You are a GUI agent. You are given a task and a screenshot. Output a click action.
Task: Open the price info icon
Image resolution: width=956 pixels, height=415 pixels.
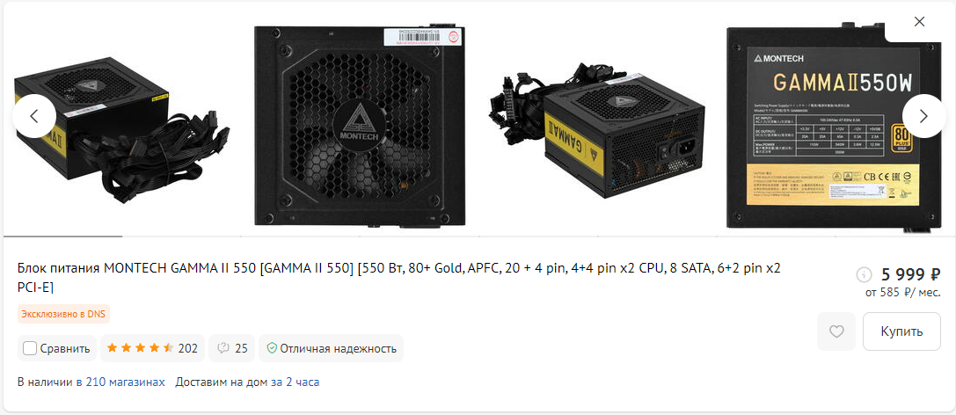click(x=864, y=275)
